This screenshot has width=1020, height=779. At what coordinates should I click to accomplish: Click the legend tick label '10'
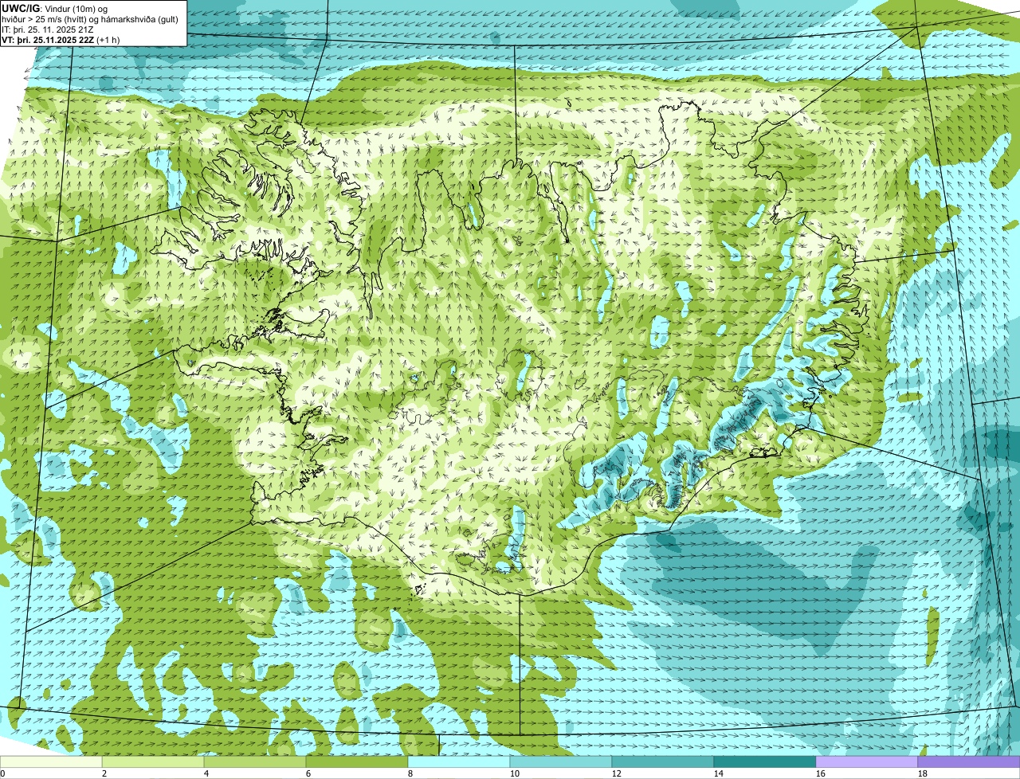point(515,773)
